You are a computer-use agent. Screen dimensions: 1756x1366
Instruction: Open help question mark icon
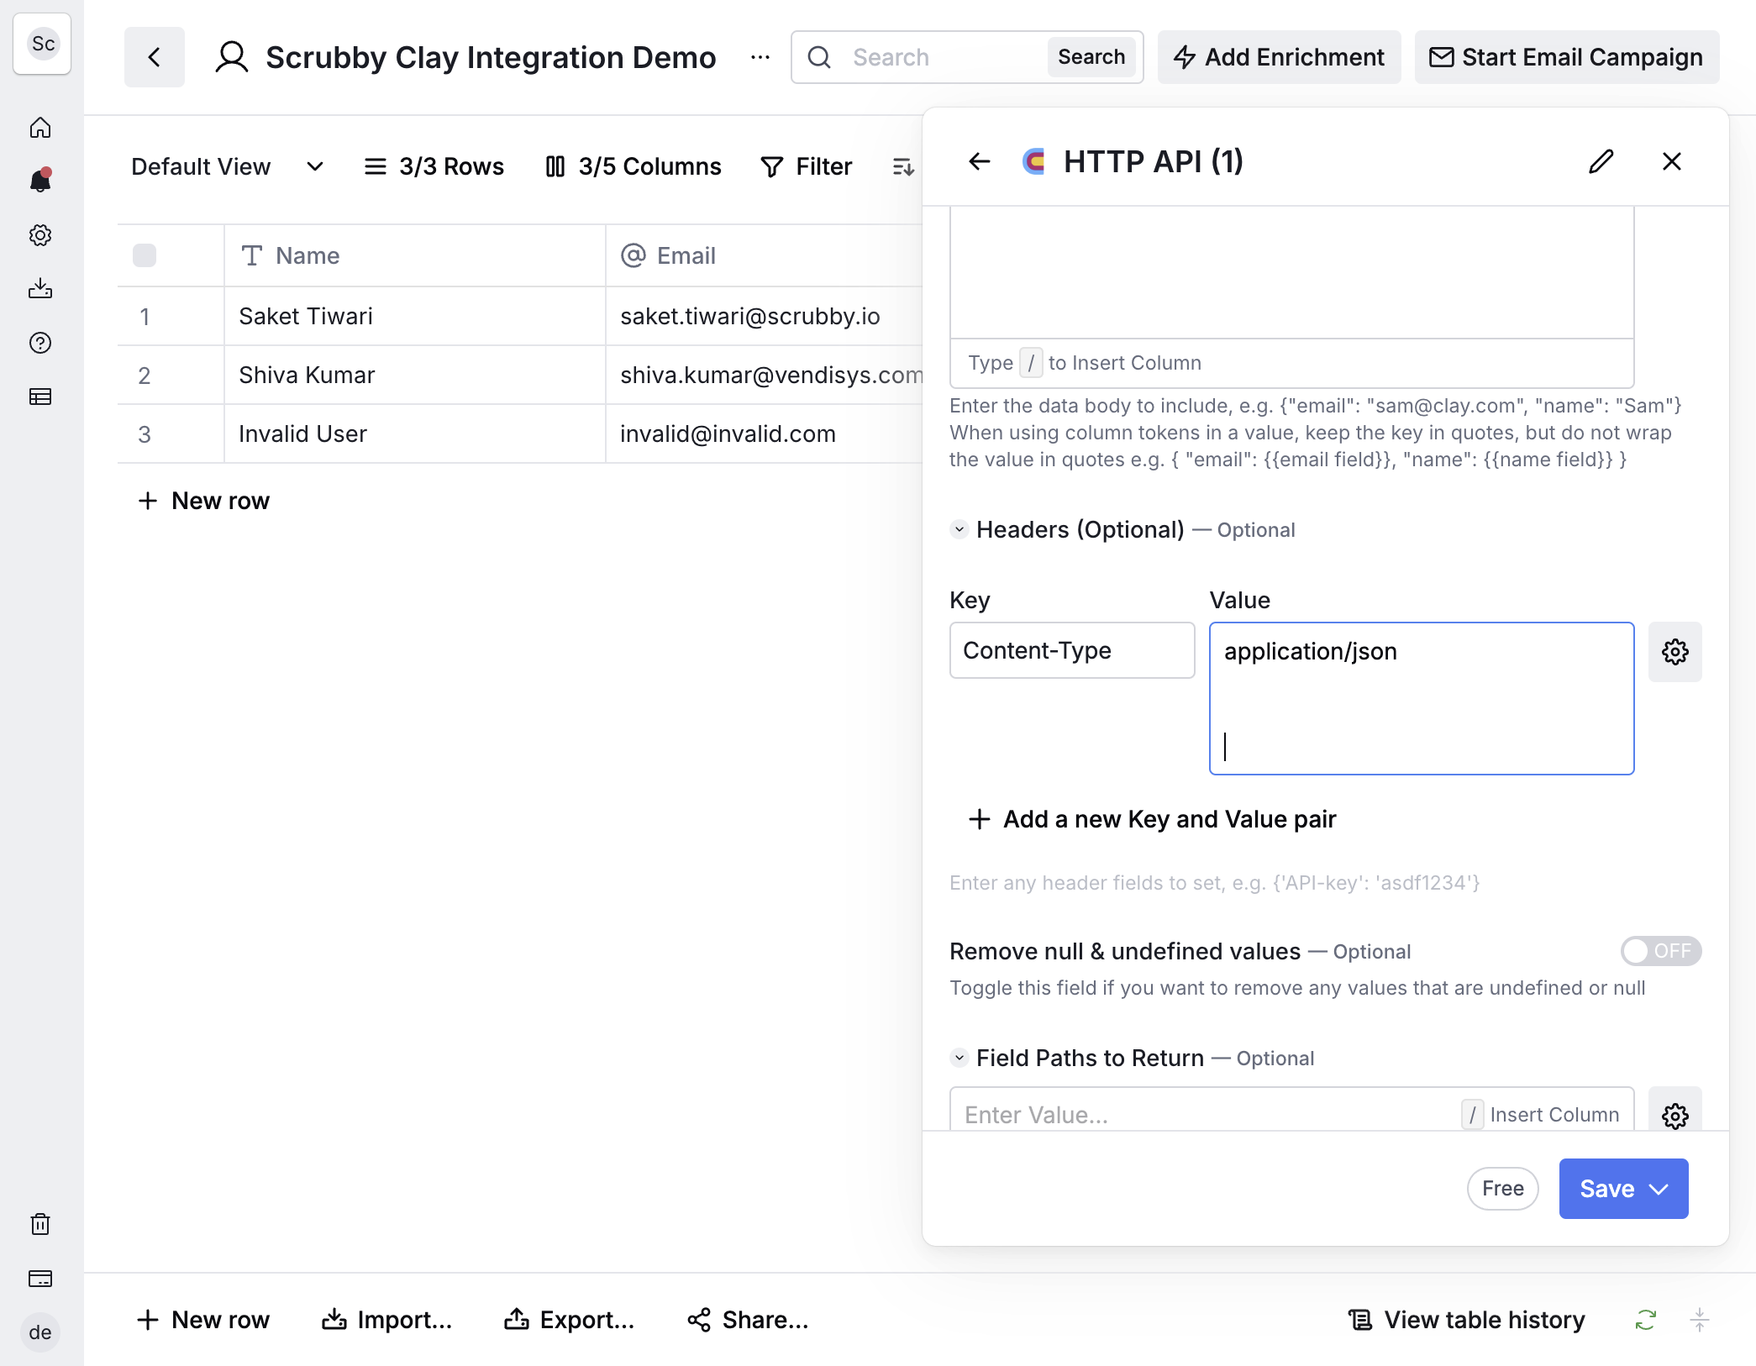click(40, 343)
